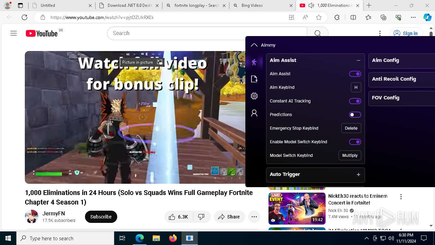Open the JermyFN channel avatar
The height and width of the screenshot is (245, 435).
point(32,217)
